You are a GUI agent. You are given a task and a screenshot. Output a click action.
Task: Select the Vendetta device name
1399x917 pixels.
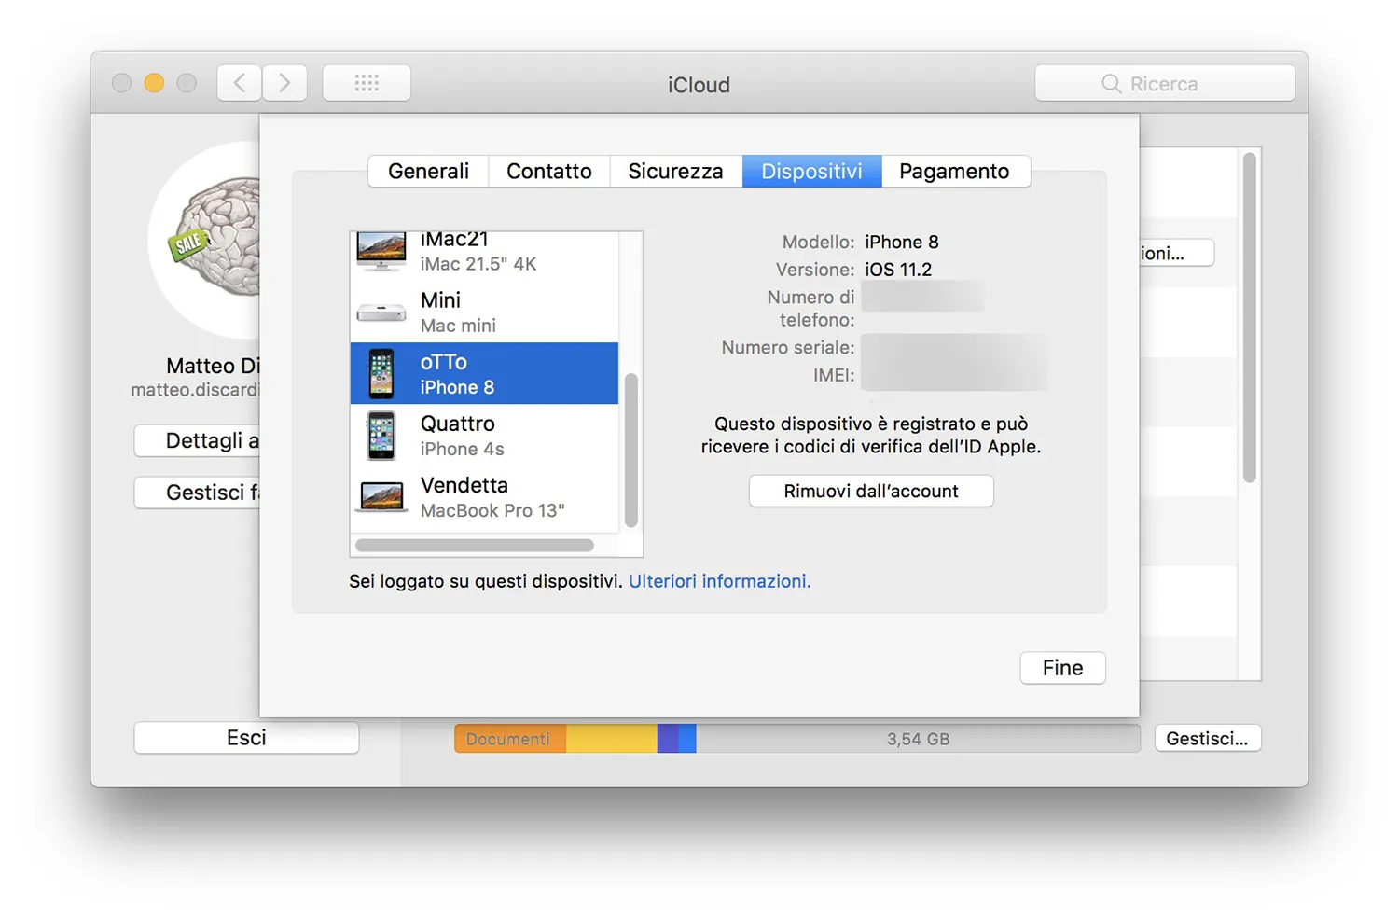[x=464, y=485]
